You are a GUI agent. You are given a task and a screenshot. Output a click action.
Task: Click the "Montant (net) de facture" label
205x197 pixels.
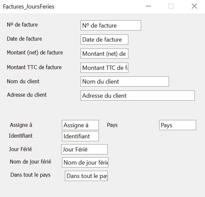click(35, 53)
